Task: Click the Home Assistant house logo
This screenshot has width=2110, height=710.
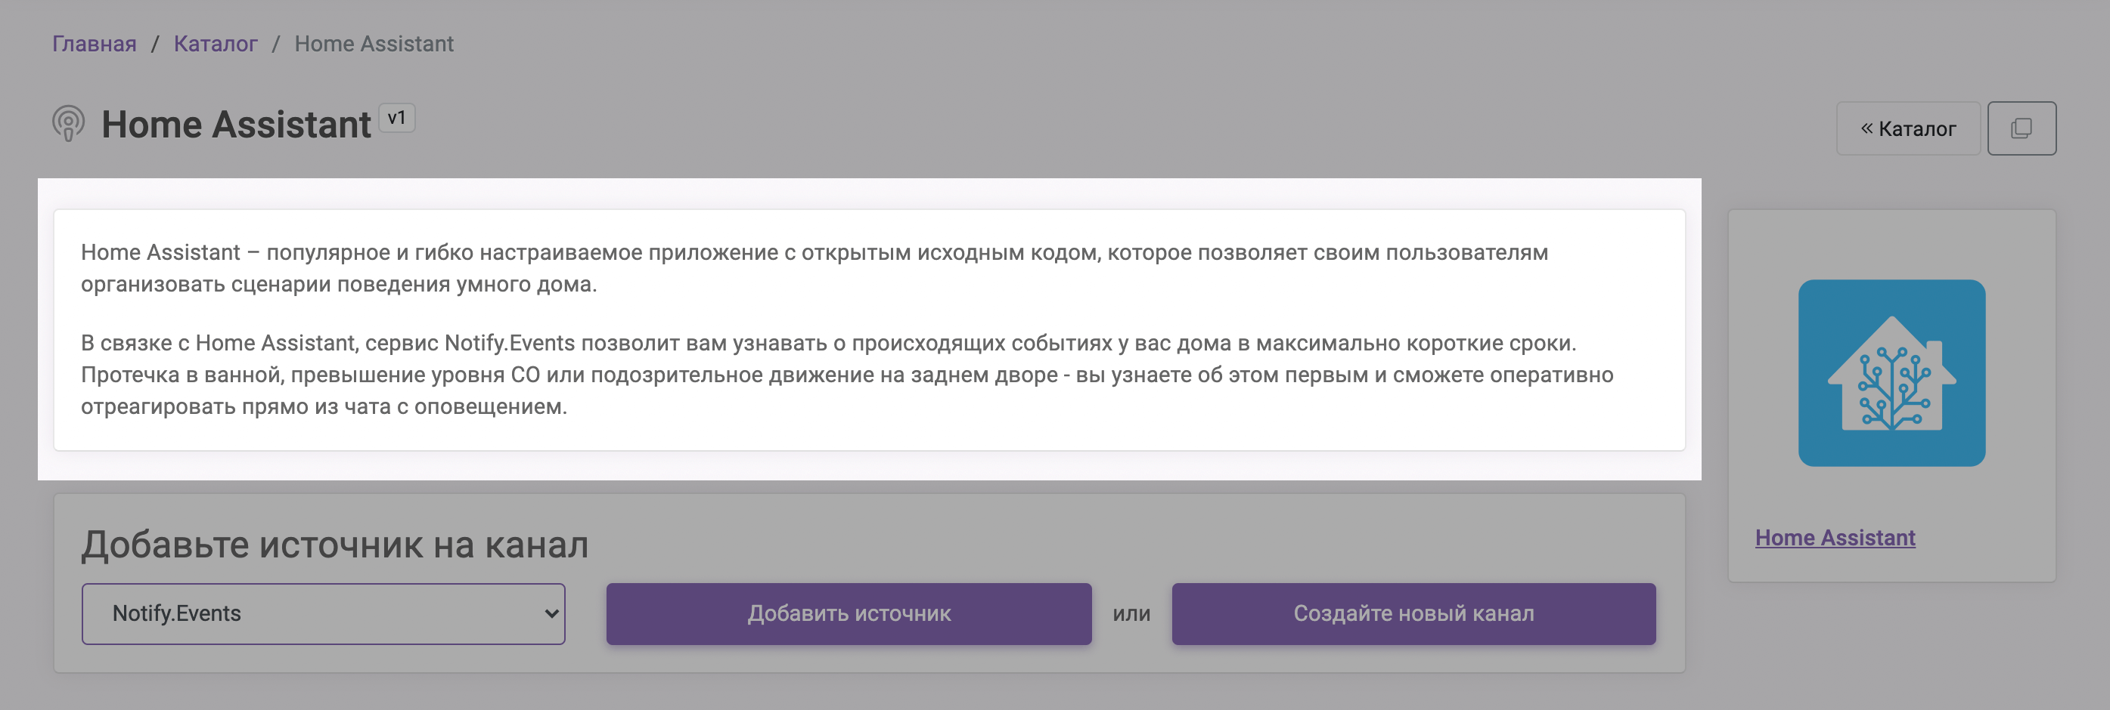Action: click(1891, 373)
